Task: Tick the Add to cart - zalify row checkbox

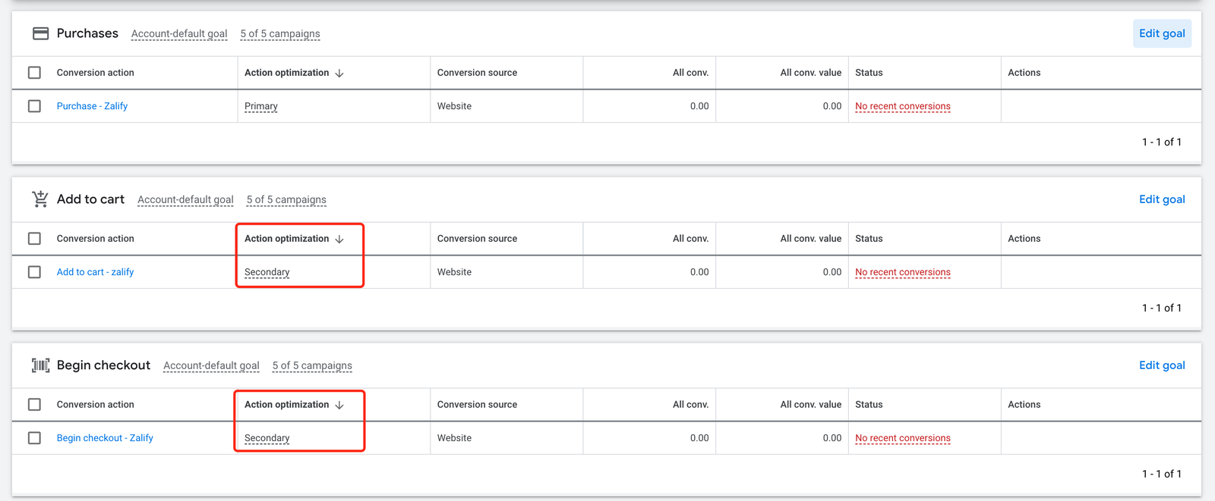Action: tap(34, 272)
